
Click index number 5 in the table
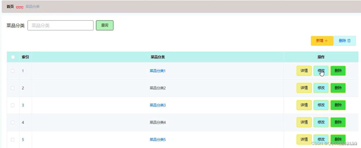[x=23, y=140]
